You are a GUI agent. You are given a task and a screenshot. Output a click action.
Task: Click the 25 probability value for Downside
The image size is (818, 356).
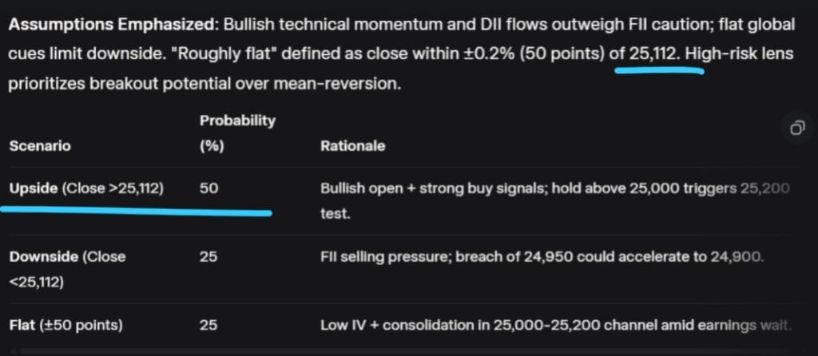[209, 257]
